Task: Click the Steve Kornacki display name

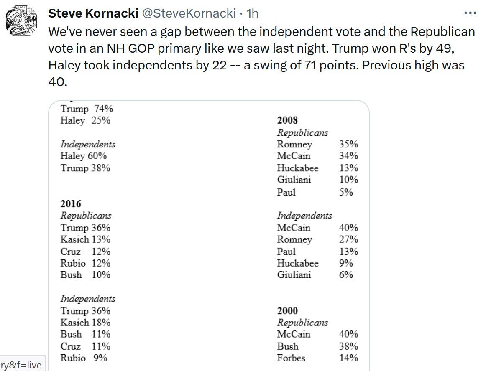Action: pos(93,13)
